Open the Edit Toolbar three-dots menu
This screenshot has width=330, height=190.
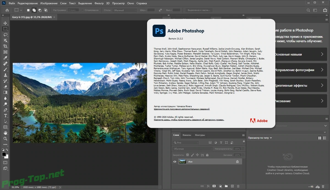[5, 145]
